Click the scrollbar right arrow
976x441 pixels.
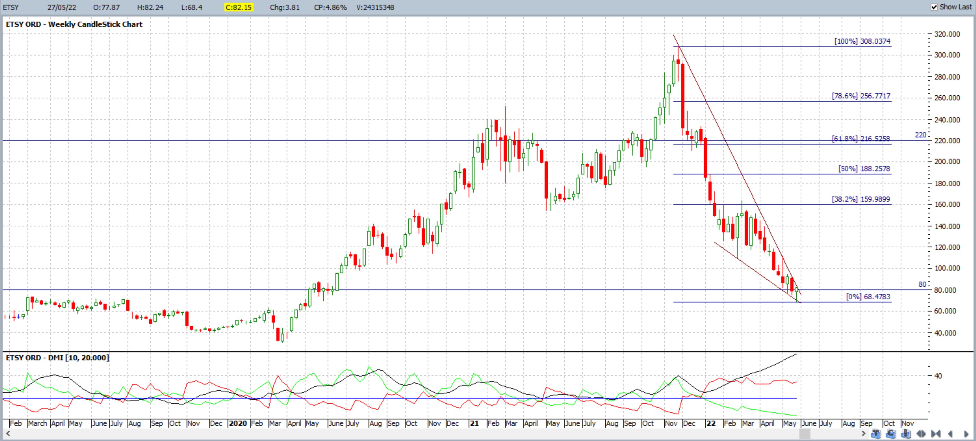tap(863, 433)
